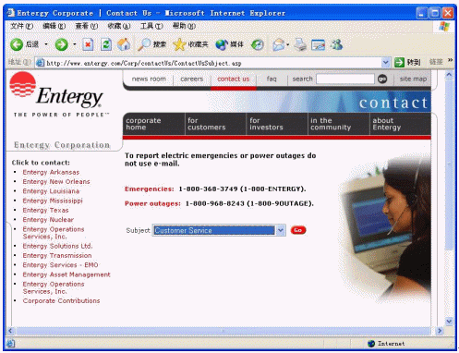Click the green Forward arrow icon

(61, 44)
